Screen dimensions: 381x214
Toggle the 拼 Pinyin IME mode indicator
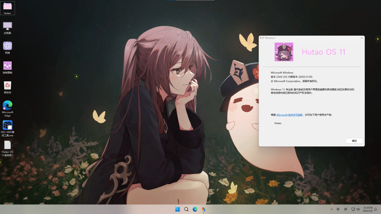(x=346, y=209)
